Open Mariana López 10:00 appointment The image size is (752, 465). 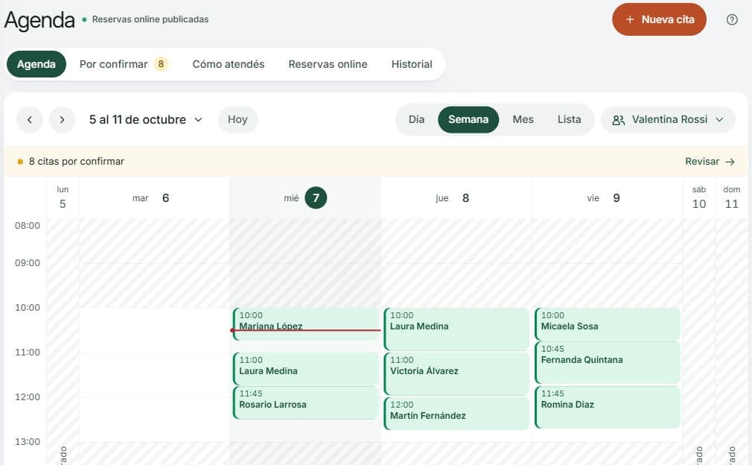(x=305, y=324)
